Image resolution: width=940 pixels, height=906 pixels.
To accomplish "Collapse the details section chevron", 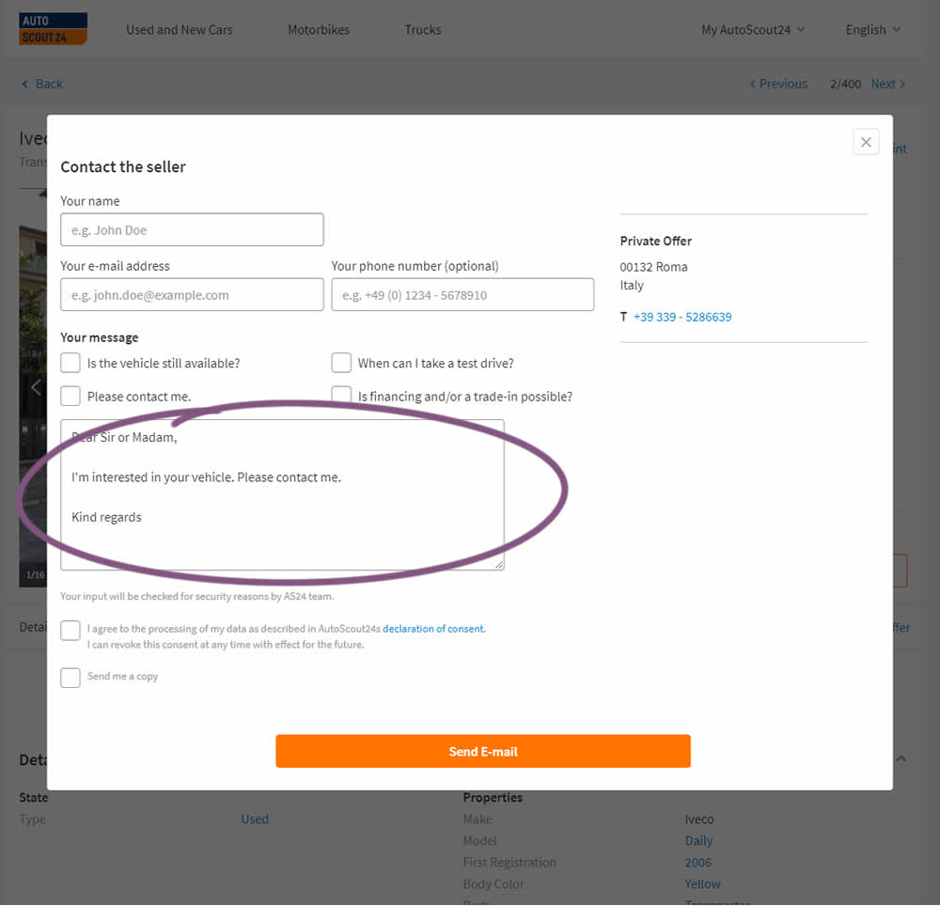I will pos(901,758).
